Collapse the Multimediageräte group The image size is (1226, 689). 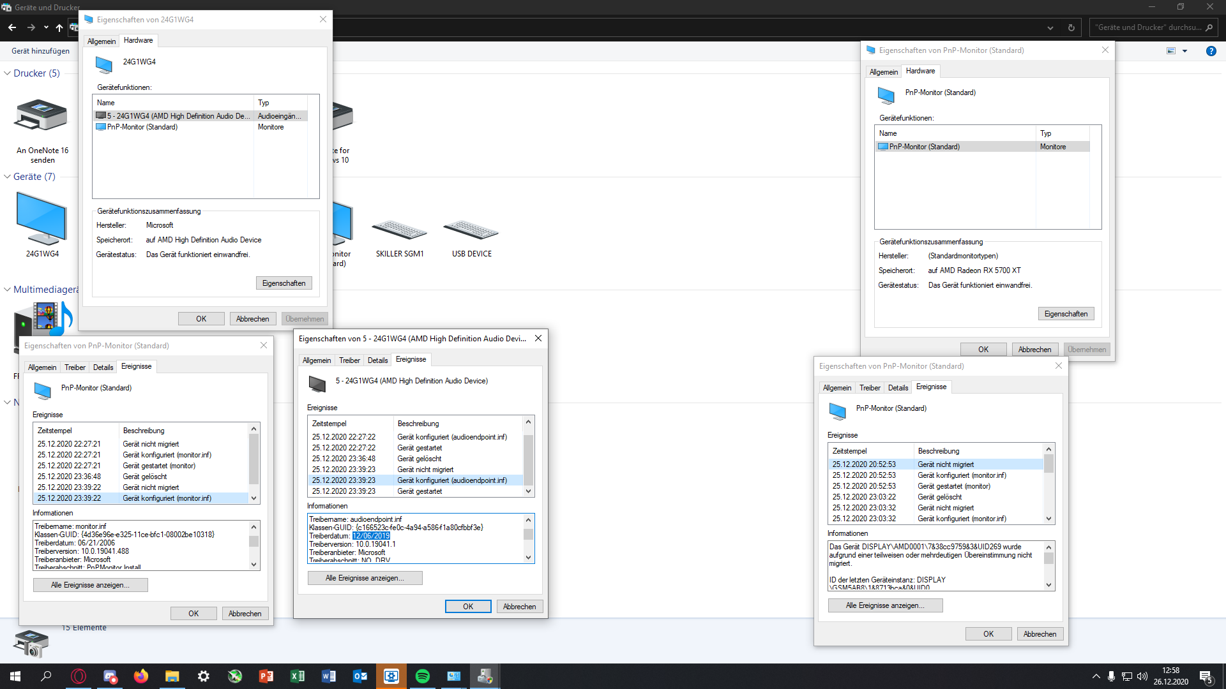pos(7,290)
